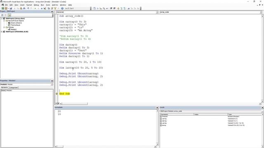
Task: Click View Object icon in Project panel
Action: point(5,15)
